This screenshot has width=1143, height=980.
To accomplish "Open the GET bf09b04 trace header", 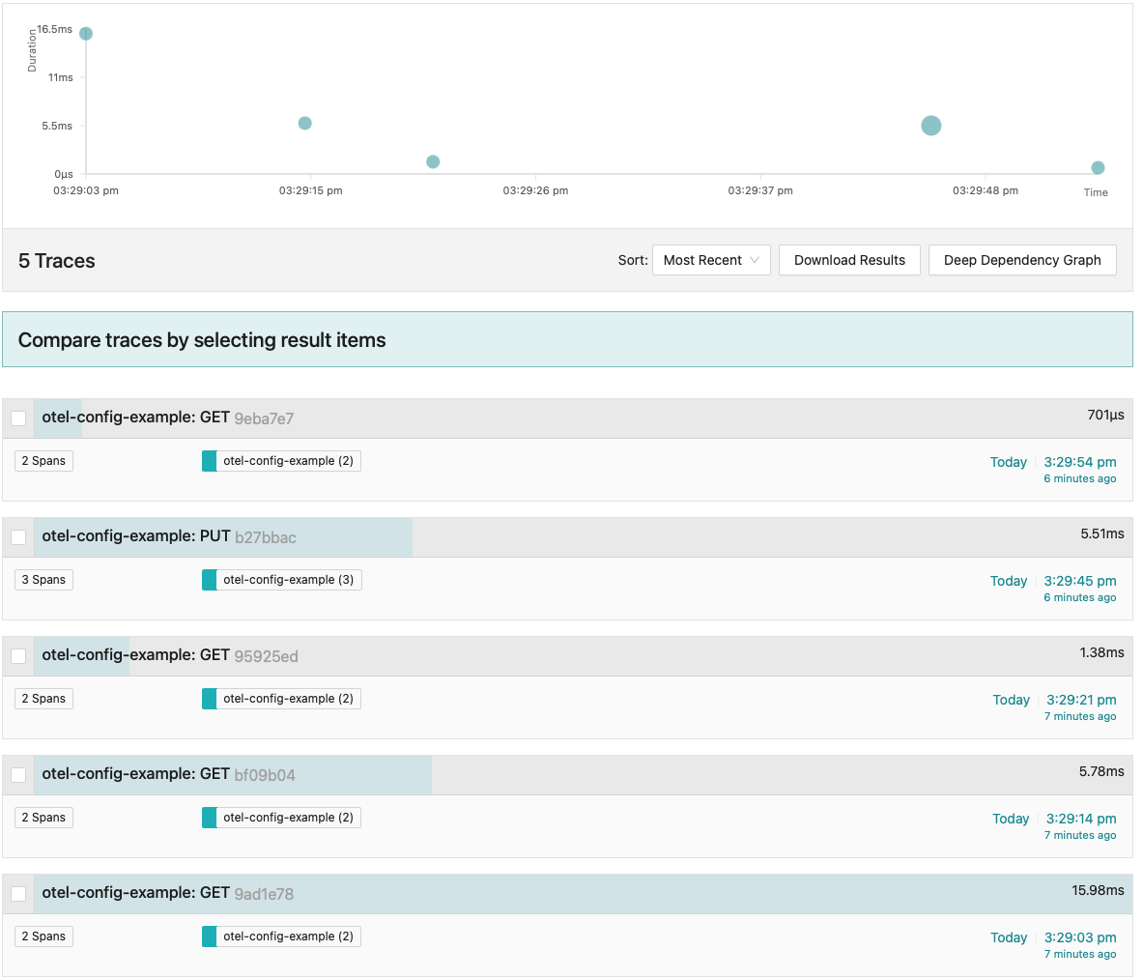I will coord(167,775).
